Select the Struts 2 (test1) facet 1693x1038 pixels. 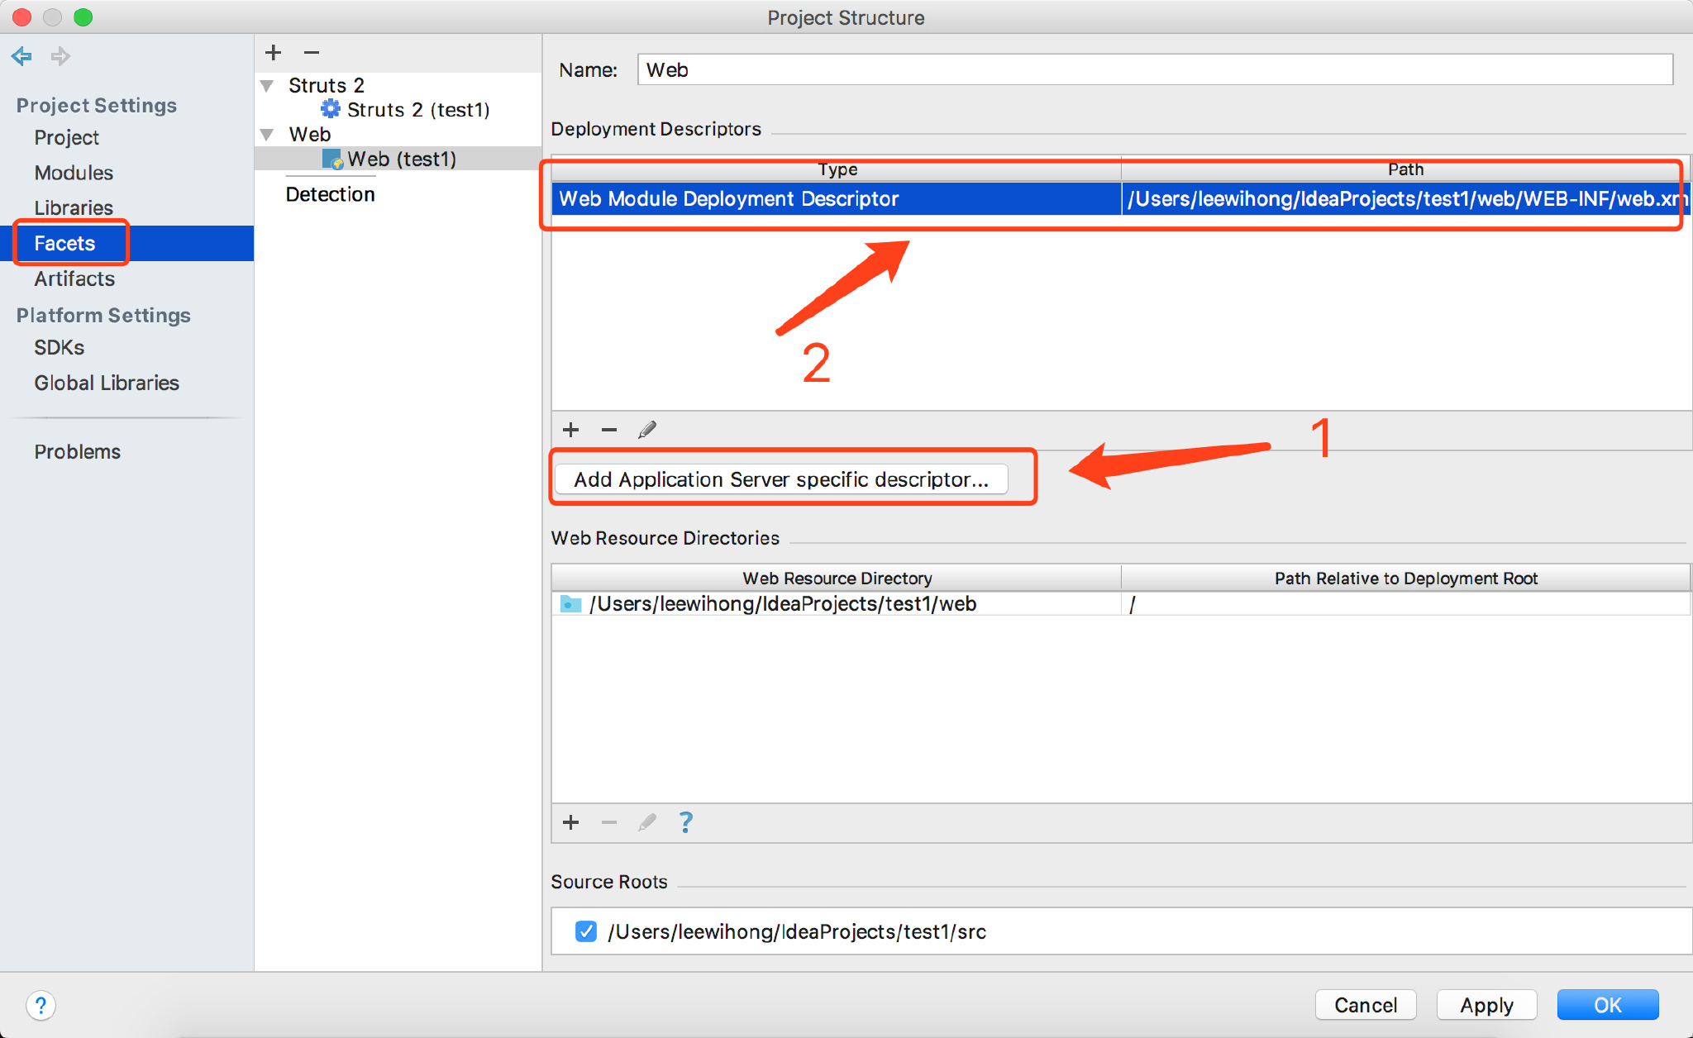pos(417,110)
